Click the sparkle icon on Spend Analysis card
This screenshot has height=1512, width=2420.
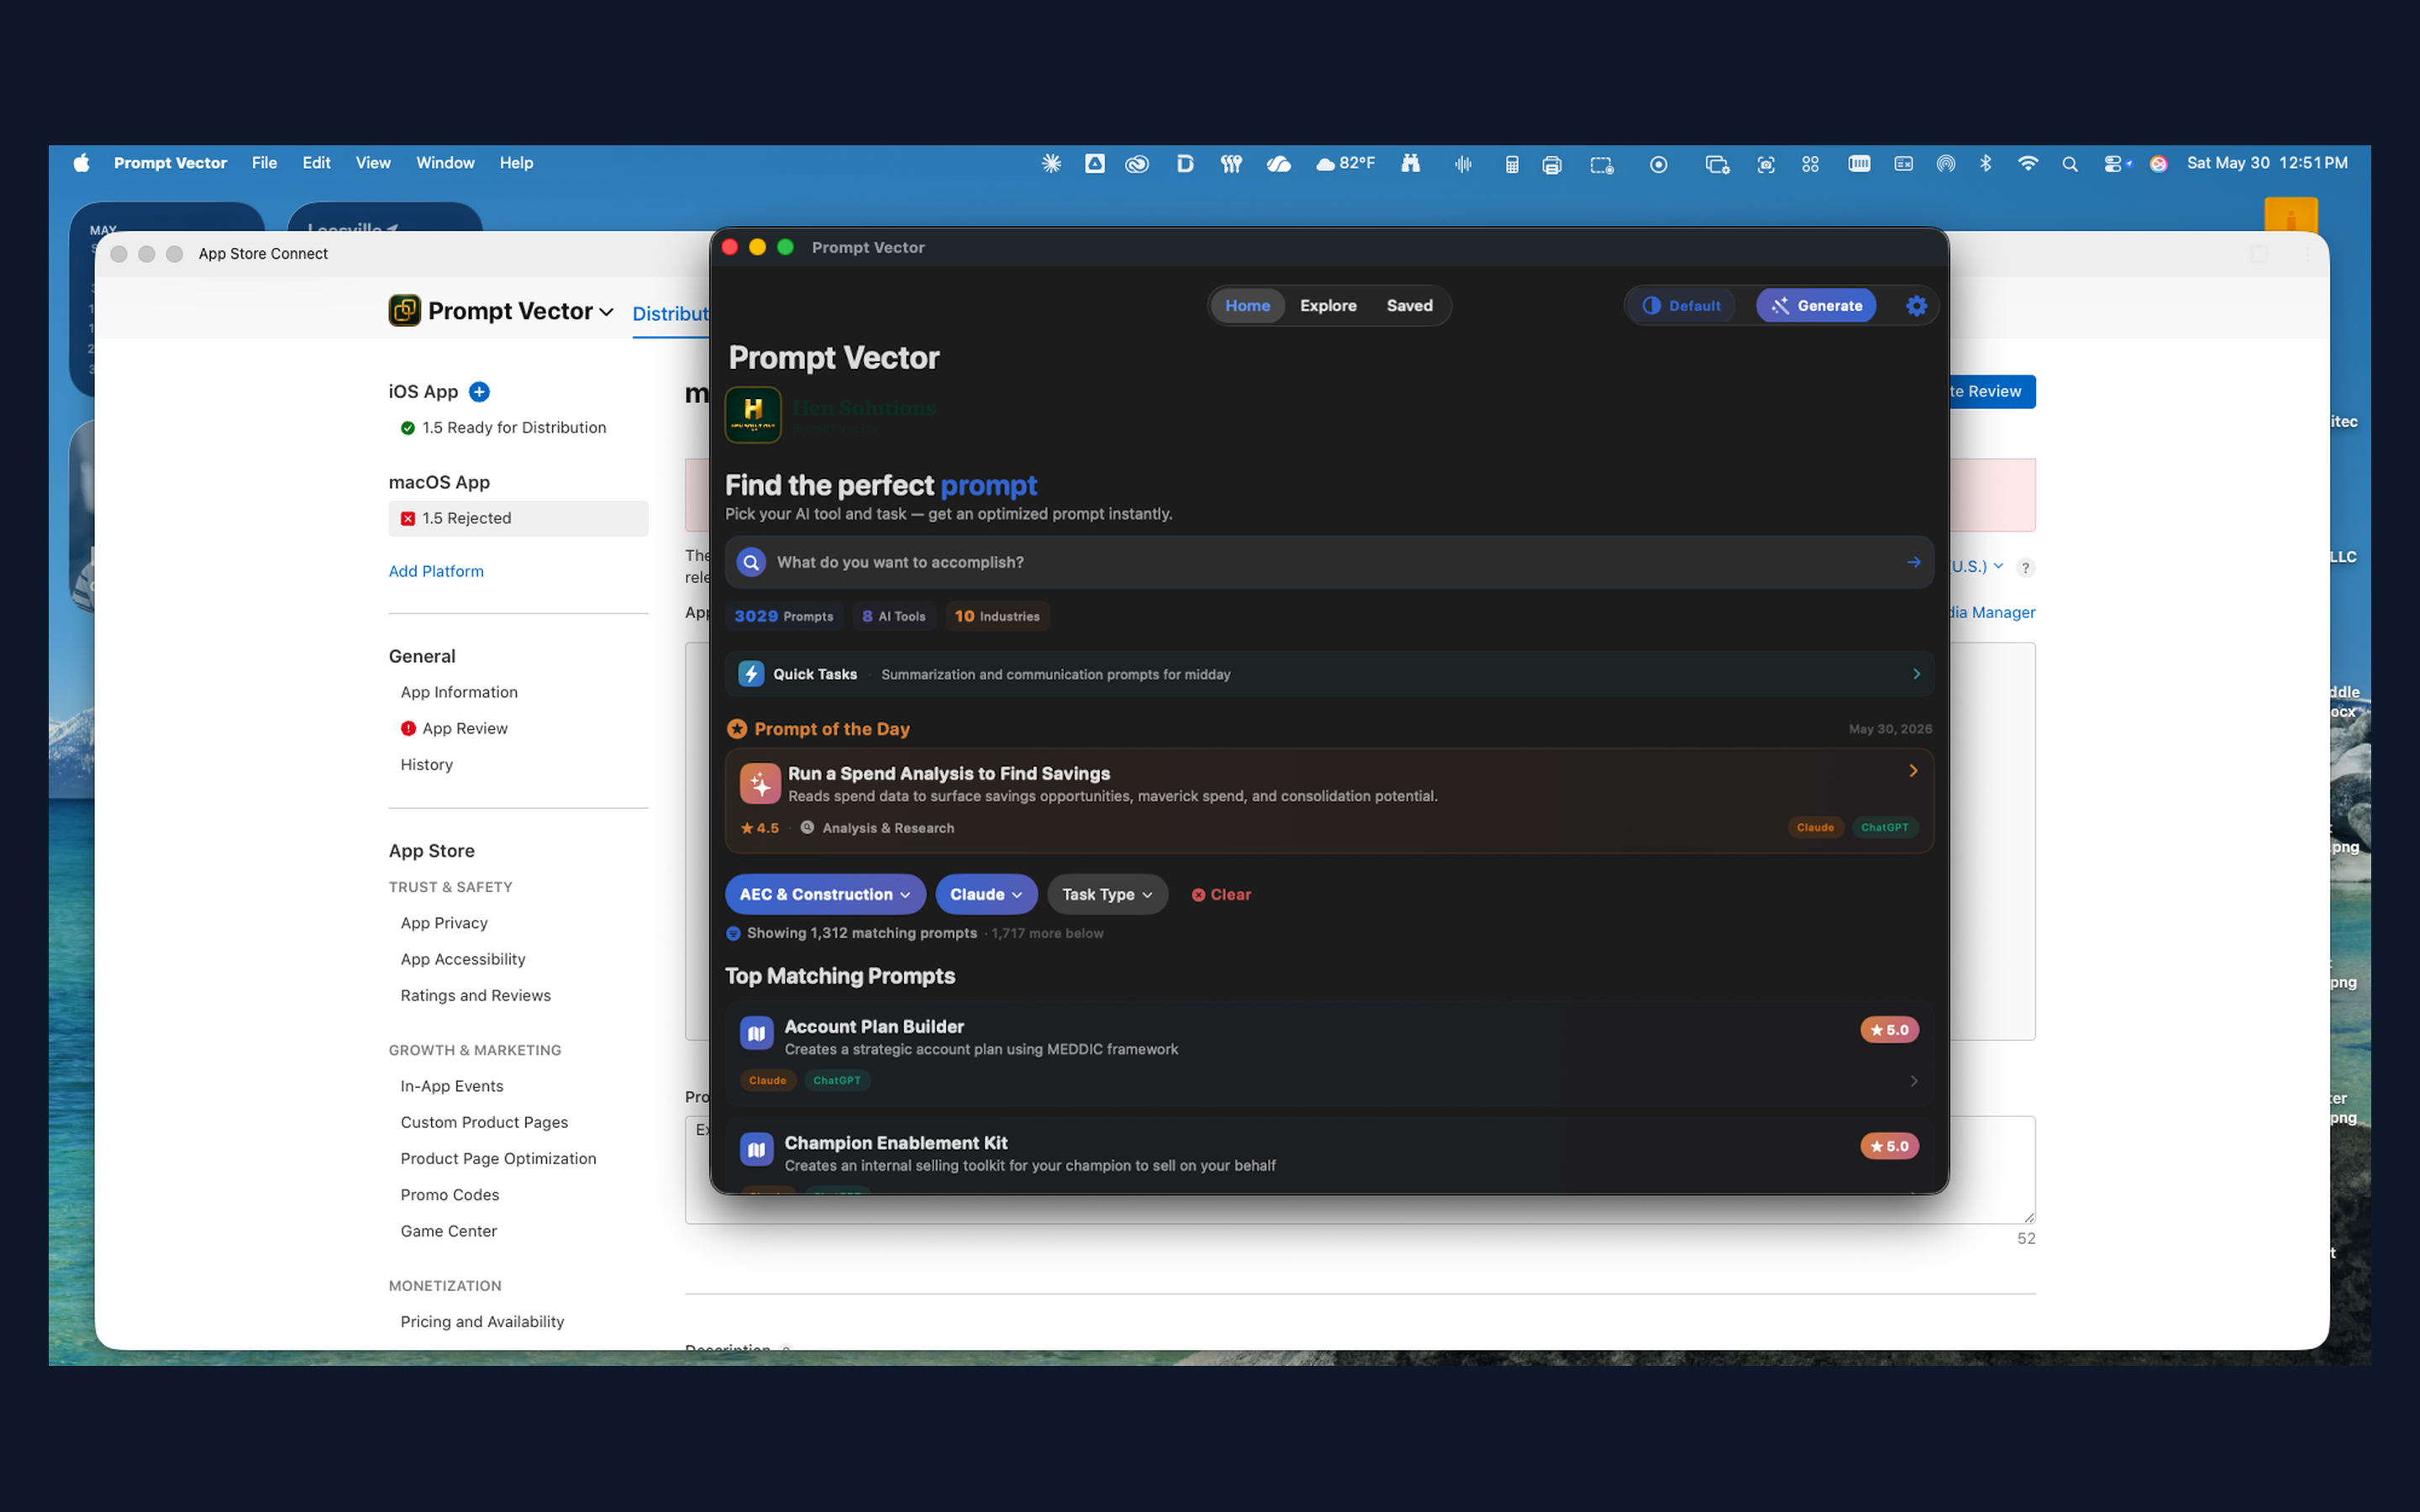[x=760, y=784]
